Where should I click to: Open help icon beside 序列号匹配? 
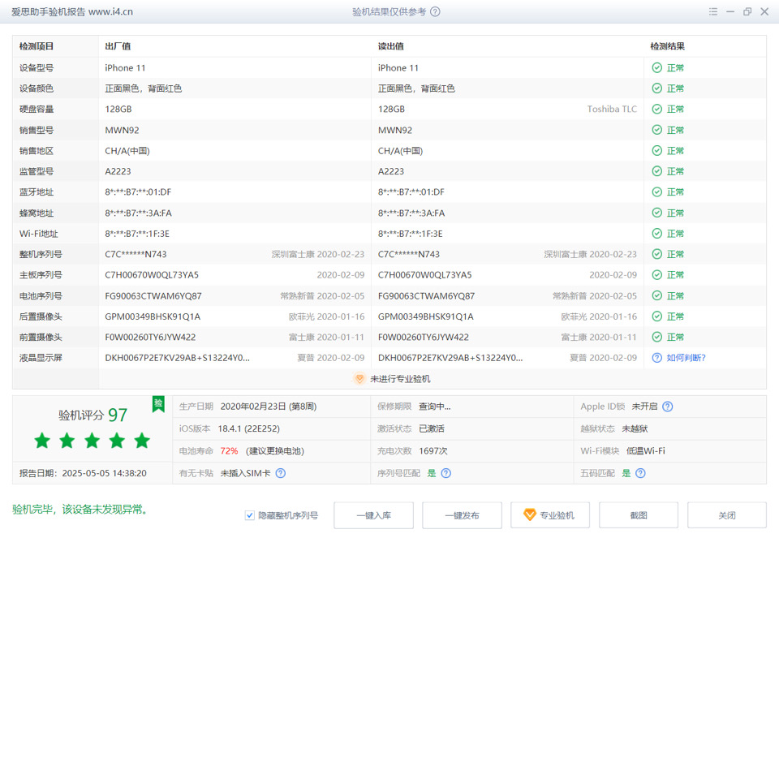click(446, 473)
